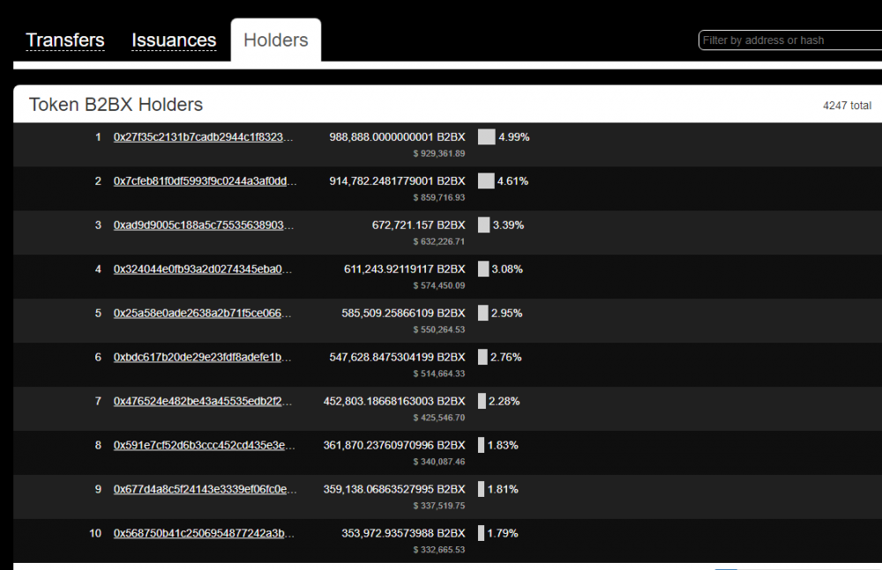Click the Token B2BX Holders heading
The image size is (882, 570).
(x=116, y=105)
